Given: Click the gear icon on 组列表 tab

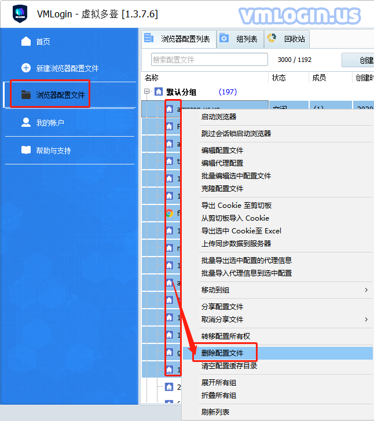Looking at the screenshot, I should 224,38.
